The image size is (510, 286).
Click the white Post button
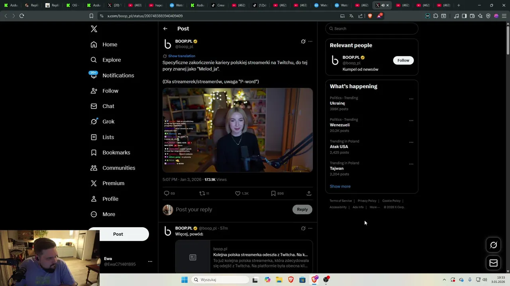118,234
